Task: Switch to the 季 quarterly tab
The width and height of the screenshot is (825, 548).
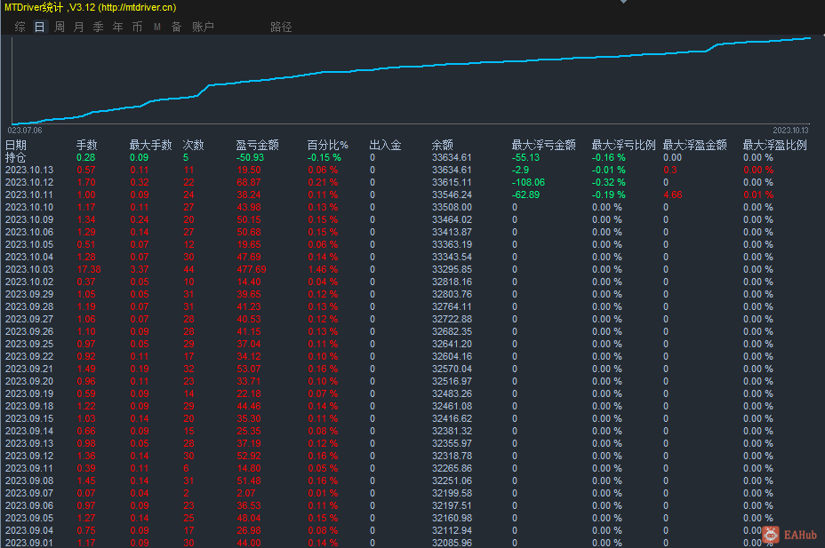Action: (x=99, y=27)
